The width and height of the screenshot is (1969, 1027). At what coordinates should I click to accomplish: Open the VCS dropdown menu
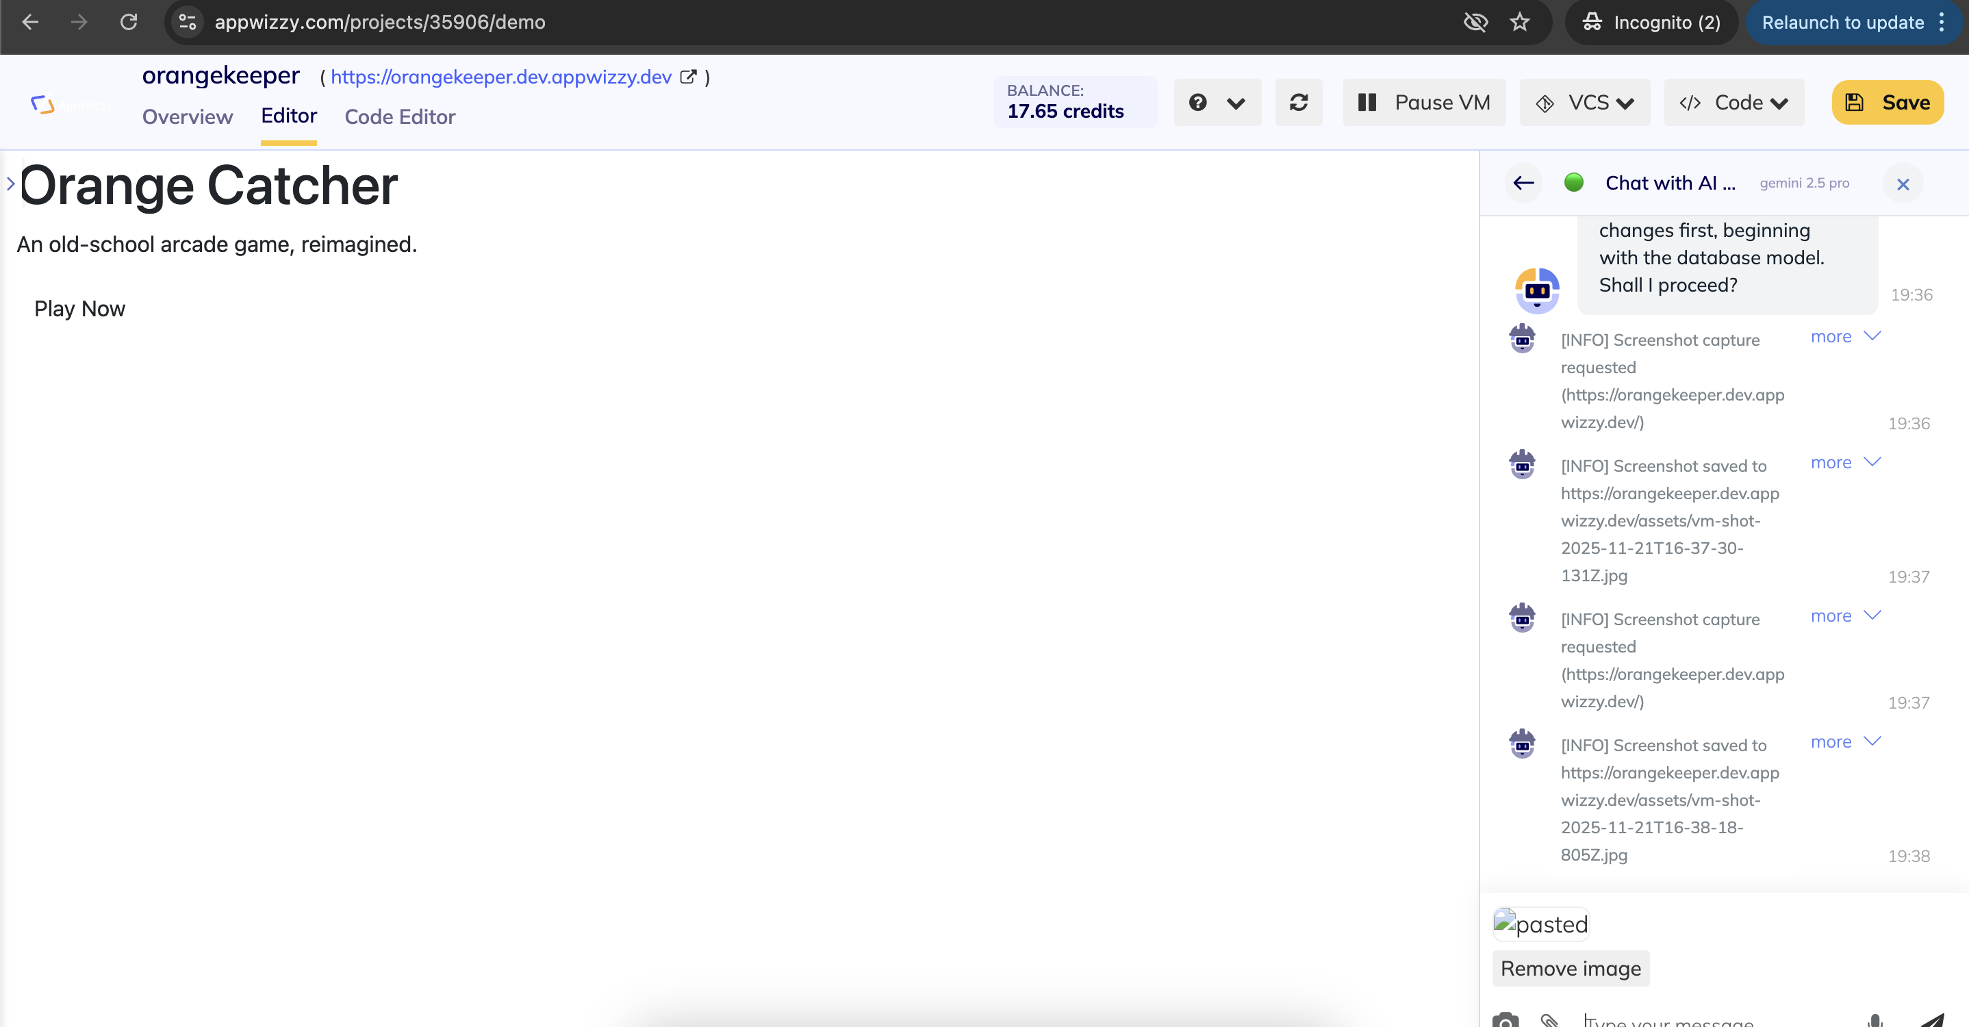1584,103
